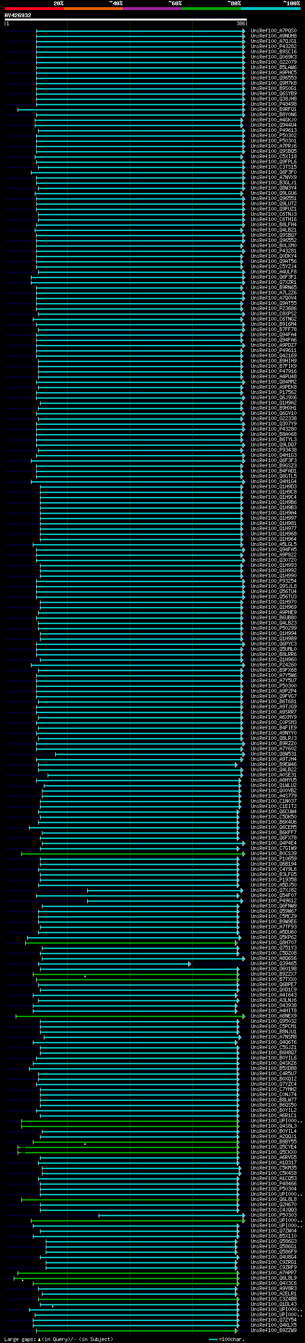The height and width of the screenshot is (1343, 305).
Task: Select hit label UniRef100_Q9LGU6
Action: coord(274,193)
